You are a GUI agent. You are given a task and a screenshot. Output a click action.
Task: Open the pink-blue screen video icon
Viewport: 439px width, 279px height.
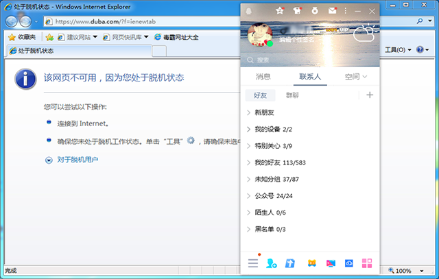pyautogui.click(x=331, y=263)
